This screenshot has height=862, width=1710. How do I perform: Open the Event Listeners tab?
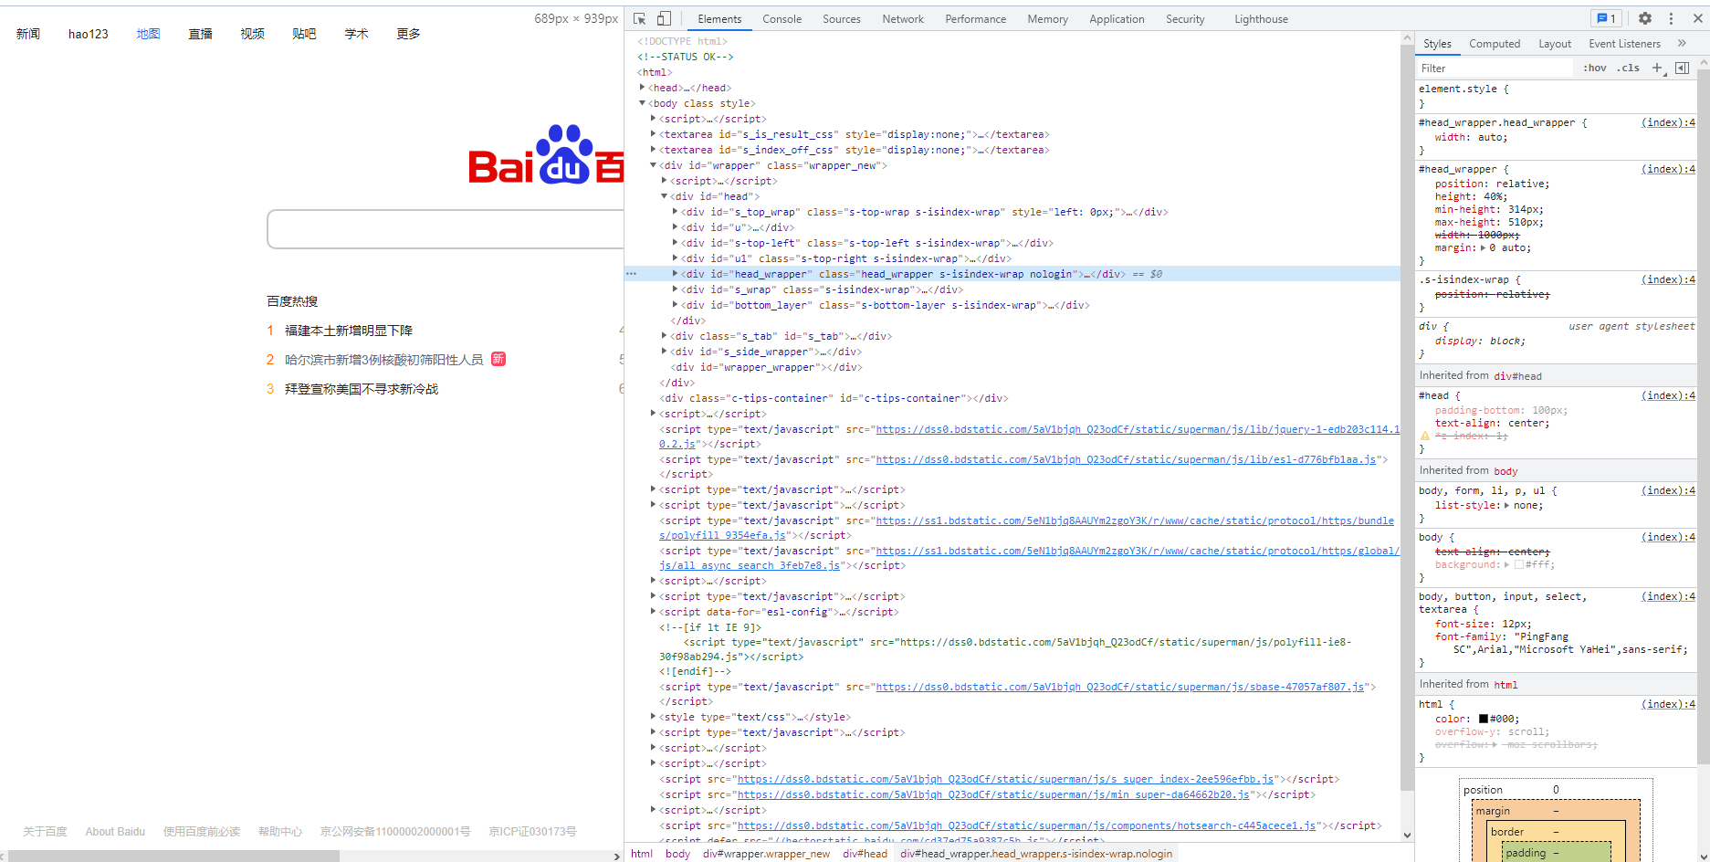point(1624,43)
